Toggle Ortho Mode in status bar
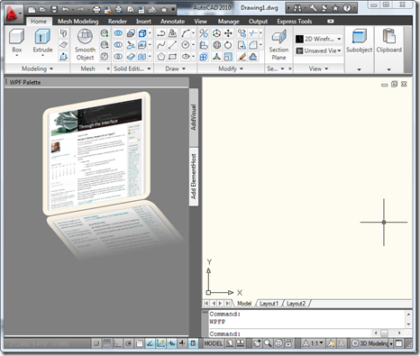 coord(117,343)
